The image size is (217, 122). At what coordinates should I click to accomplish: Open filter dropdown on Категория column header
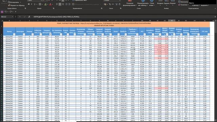(24, 34)
